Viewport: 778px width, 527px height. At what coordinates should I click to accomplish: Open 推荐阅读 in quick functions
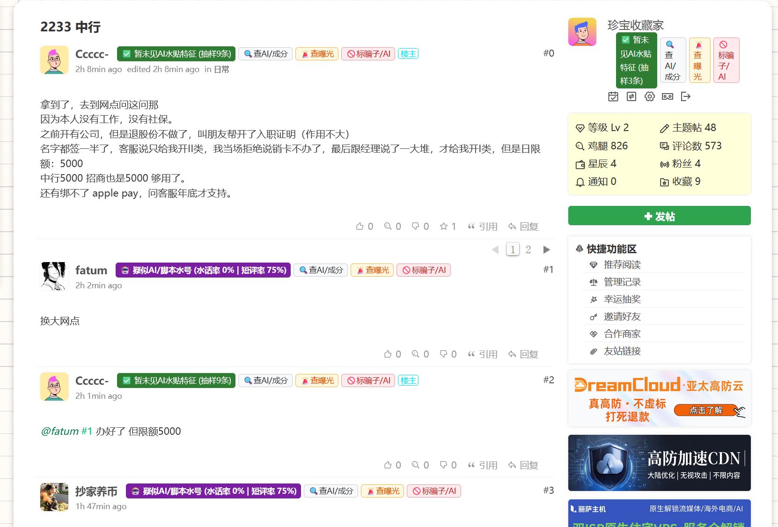(x=622, y=264)
